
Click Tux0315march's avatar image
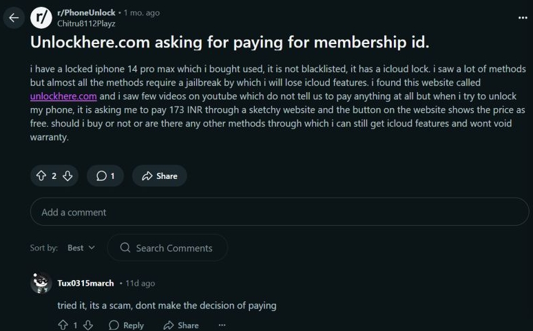(41, 284)
